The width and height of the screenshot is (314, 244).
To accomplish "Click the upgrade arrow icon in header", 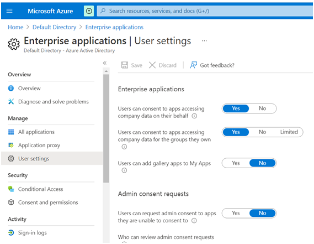I will click(89, 11).
